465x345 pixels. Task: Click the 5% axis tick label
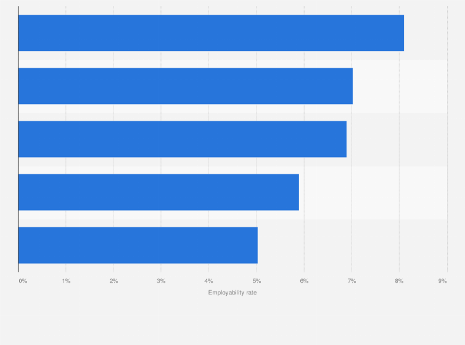pyautogui.click(x=257, y=281)
